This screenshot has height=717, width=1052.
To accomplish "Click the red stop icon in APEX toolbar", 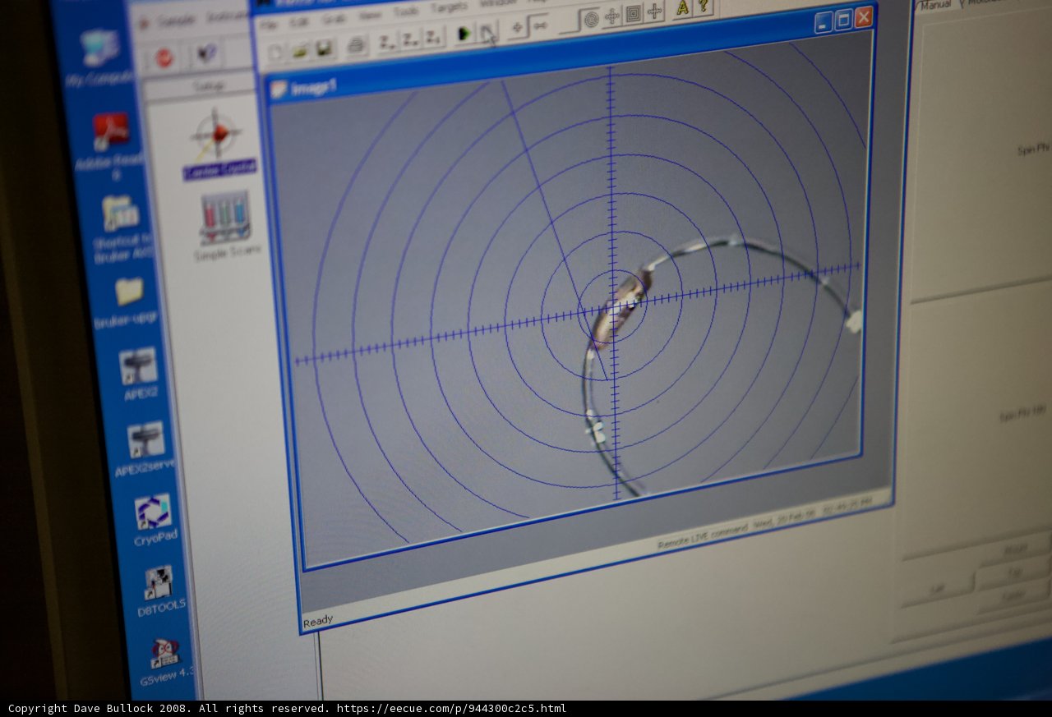I will pyautogui.click(x=164, y=58).
